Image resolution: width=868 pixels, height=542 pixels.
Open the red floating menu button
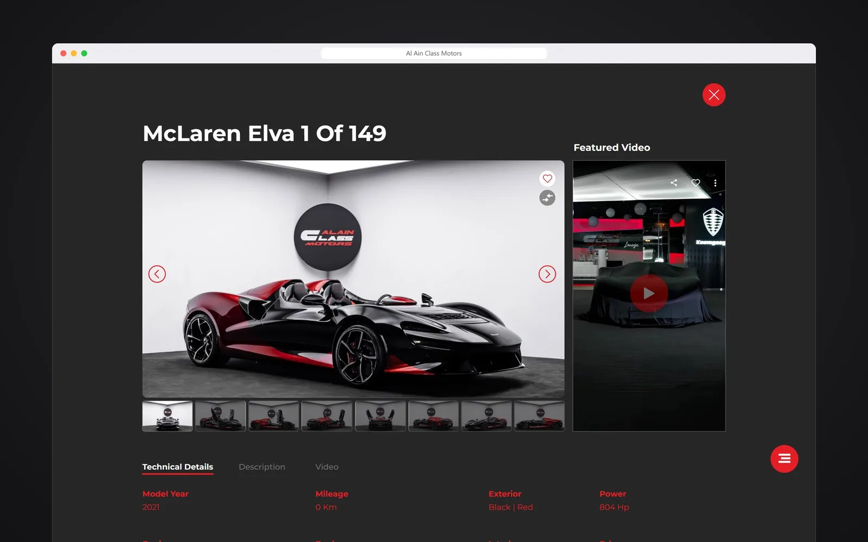pyautogui.click(x=784, y=459)
